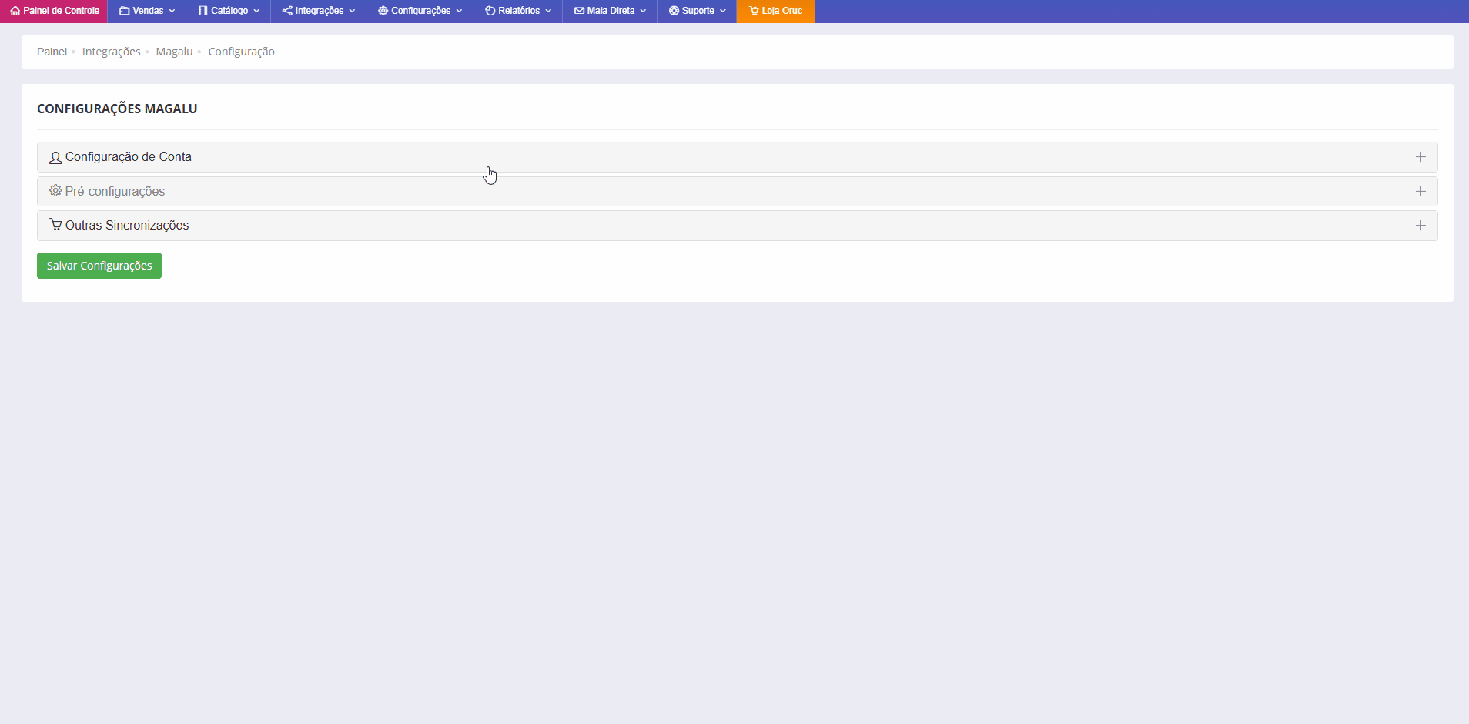This screenshot has height=724, width=1469.
Task: Click the cart icon beside Outras Sincronizações
Action: coord(55,225)
